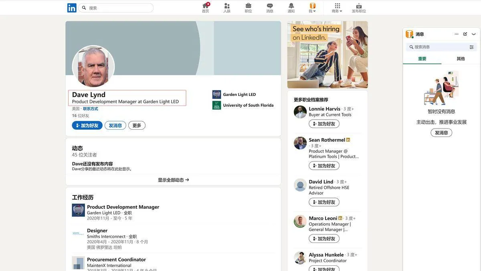Open the My Network (人脉) icon
This screenshot has height=271, width=481.
227,8
